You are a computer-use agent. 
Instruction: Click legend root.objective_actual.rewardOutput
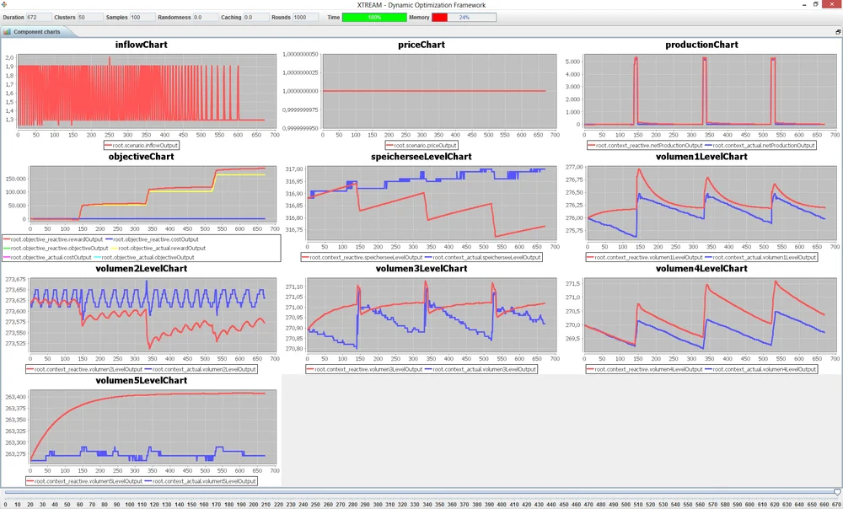tap(158, 249)
